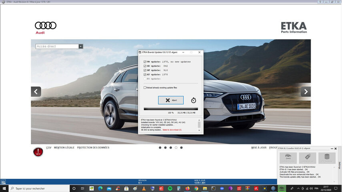345x192 pixels.
Task: Open Google Chrome from the taskbar
Action: coord(196,188)
